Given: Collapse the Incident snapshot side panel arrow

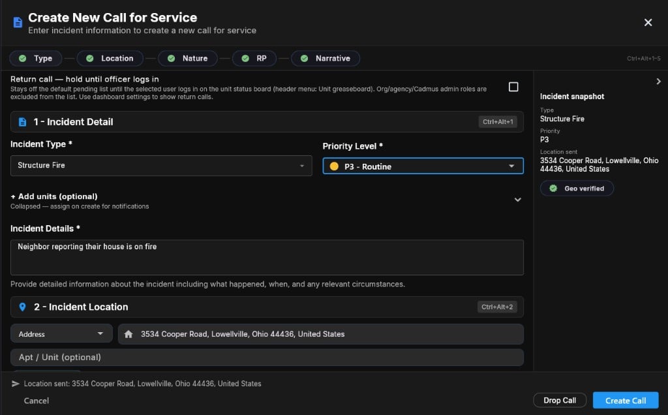Looking at the screenshot, I should (x=659, y=82).
